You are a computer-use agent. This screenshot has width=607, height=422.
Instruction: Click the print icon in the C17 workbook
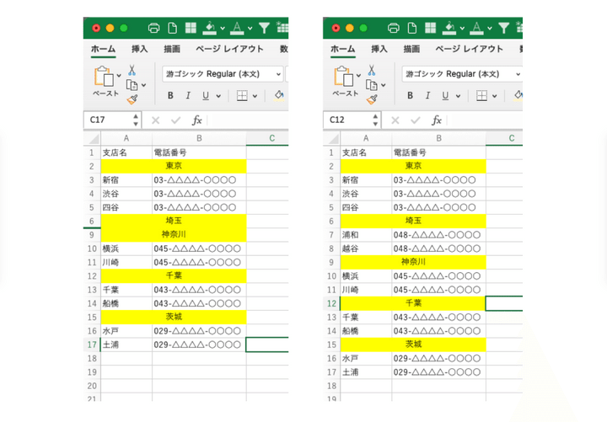tap(153, 28)
